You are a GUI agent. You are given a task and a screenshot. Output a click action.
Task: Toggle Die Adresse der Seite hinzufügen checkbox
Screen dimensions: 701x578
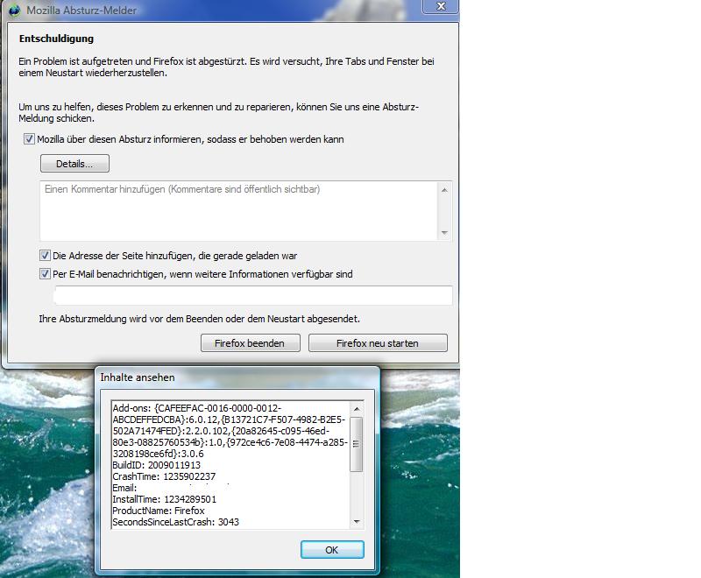[45, 256]
